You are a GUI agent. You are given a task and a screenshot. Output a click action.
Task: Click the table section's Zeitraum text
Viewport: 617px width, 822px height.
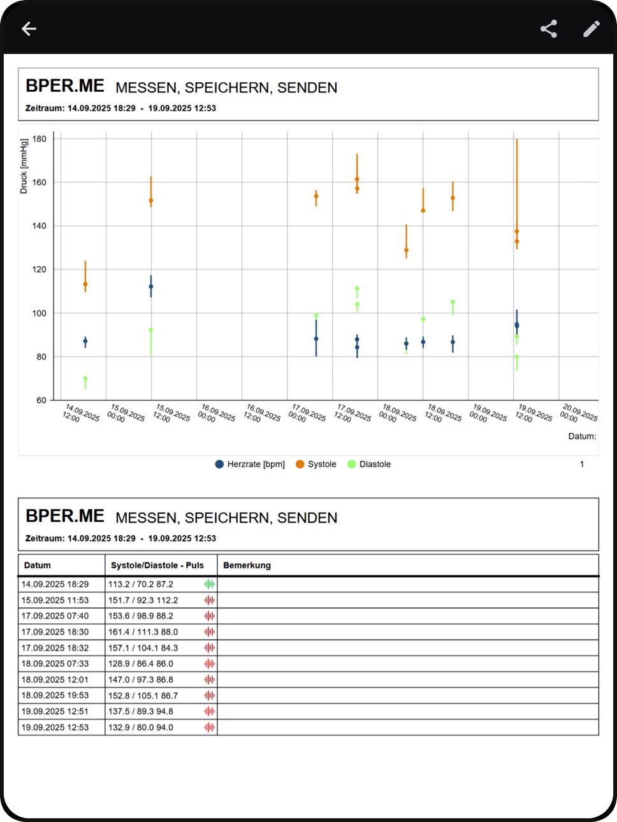120,538
